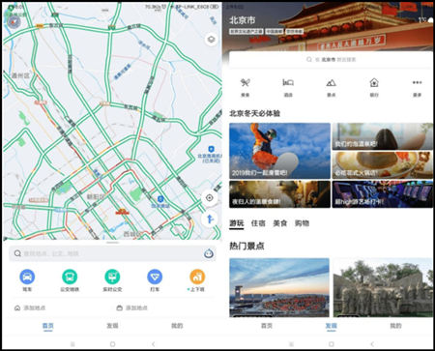Screen dimensions: 435x351
Task: Open the stadium sunset attraction photo
Action: pos(279,287)
